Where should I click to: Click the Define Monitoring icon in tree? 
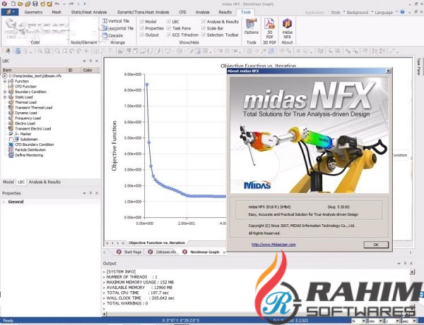click(x=11, y=155)
